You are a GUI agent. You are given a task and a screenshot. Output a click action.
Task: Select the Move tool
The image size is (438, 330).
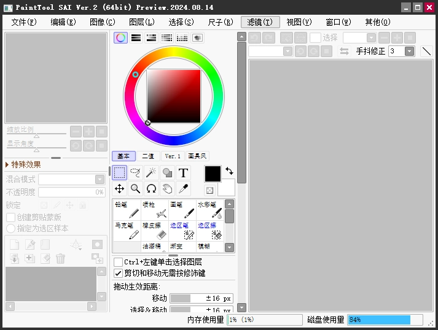(120, 188)
